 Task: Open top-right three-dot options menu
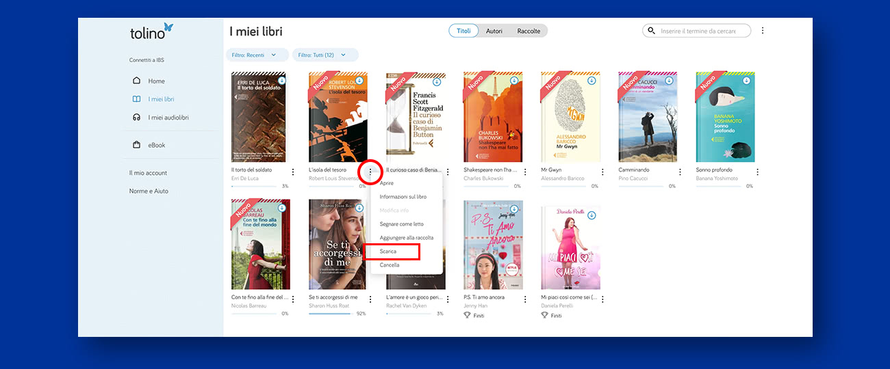point(763,31)
